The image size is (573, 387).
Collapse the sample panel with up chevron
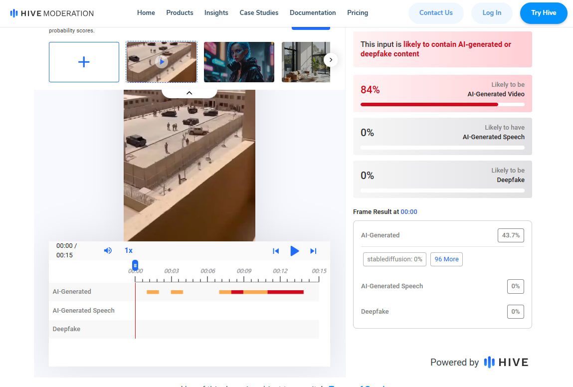(x=189, y=93)
